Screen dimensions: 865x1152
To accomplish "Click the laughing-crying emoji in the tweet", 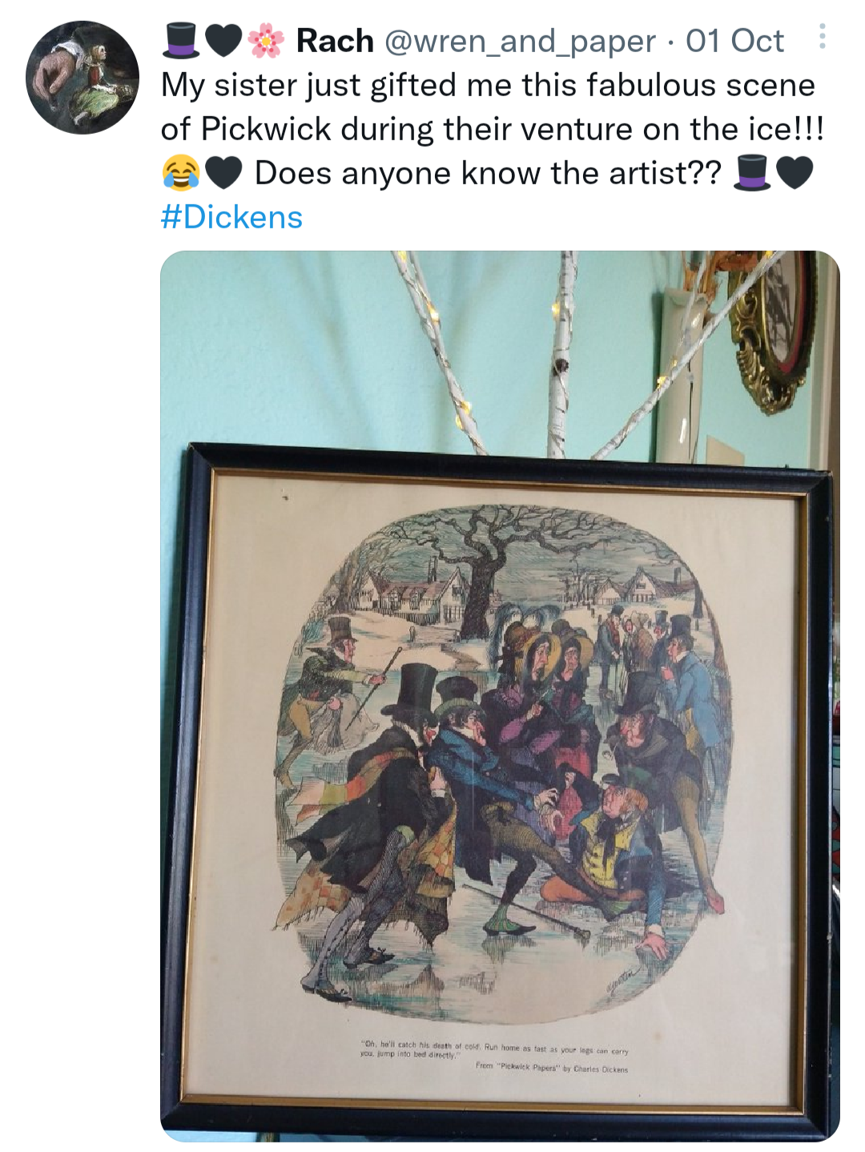I will pyautogui.click(x=180, y=173).
